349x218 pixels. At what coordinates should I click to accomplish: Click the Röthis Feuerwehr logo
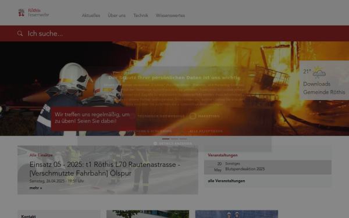click(33, 13)
